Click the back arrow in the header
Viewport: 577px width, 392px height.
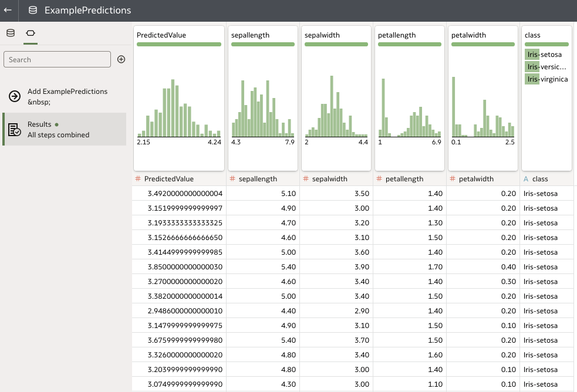pyautogui.click(x=8, y=10)
